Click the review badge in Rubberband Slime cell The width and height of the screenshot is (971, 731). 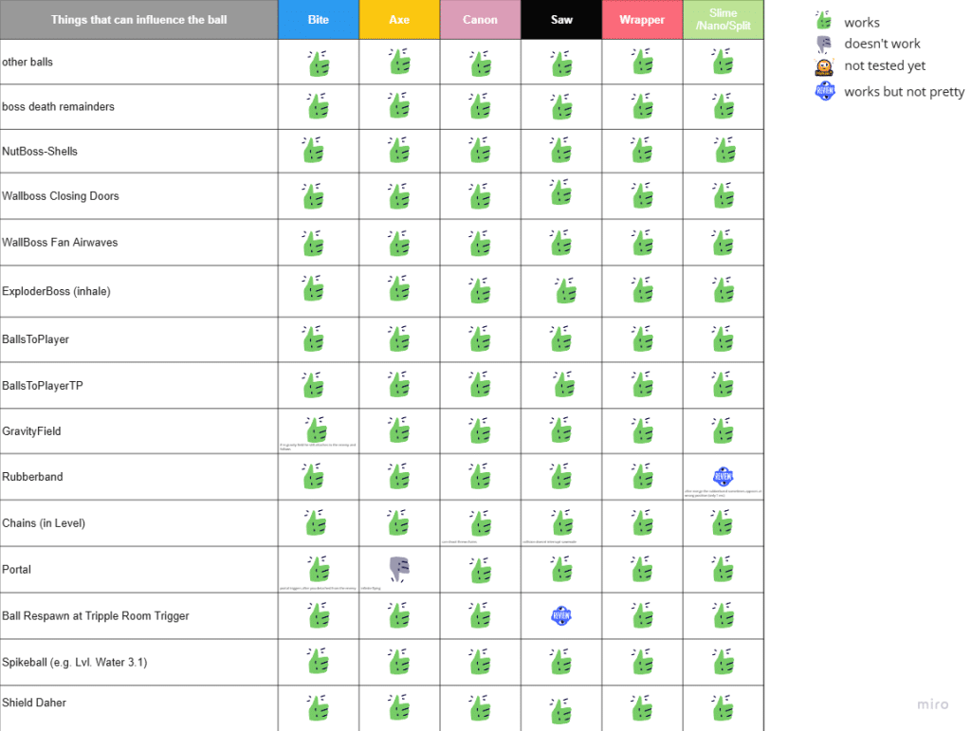point(723,476)
